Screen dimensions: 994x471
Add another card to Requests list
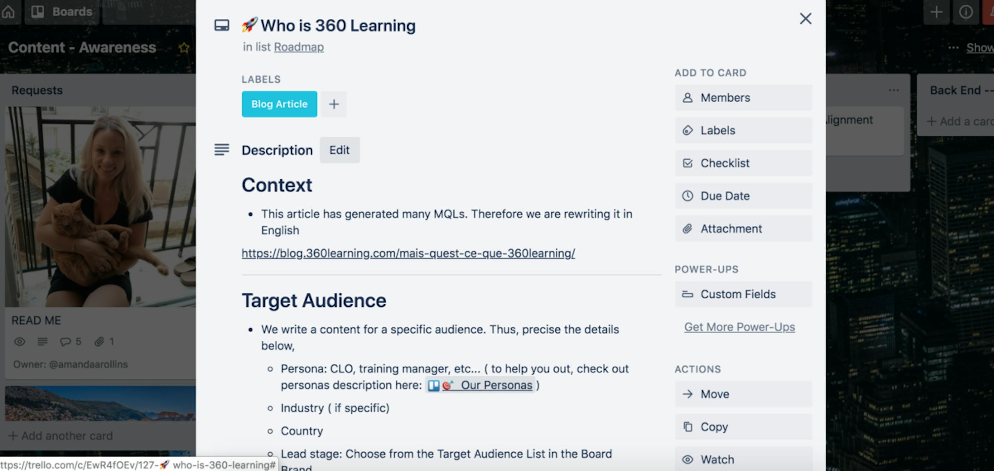coord(61,436)
